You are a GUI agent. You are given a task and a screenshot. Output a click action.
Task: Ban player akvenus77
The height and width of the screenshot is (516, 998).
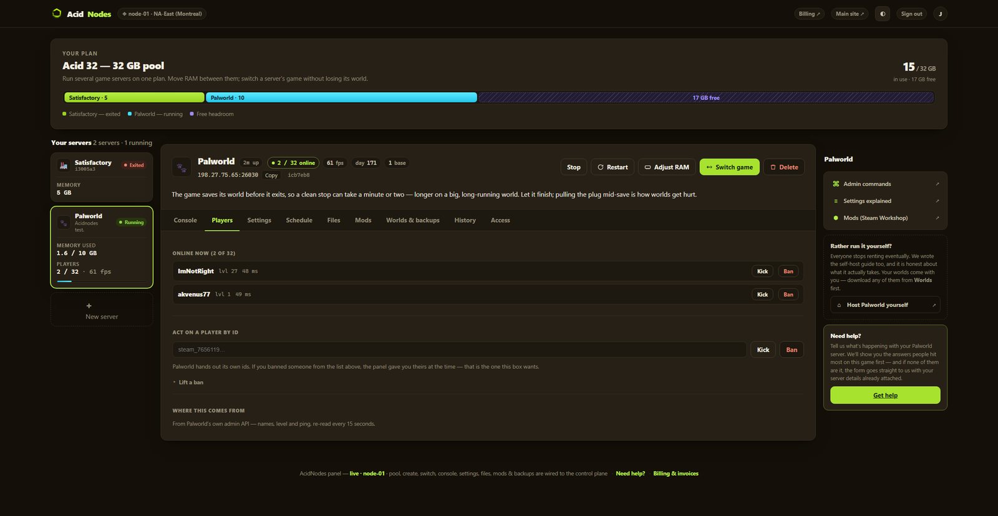point(788,295)
